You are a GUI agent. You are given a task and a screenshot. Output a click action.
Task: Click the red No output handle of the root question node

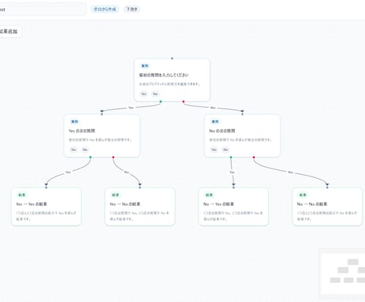pyautogui.click(x=183, y=102)
